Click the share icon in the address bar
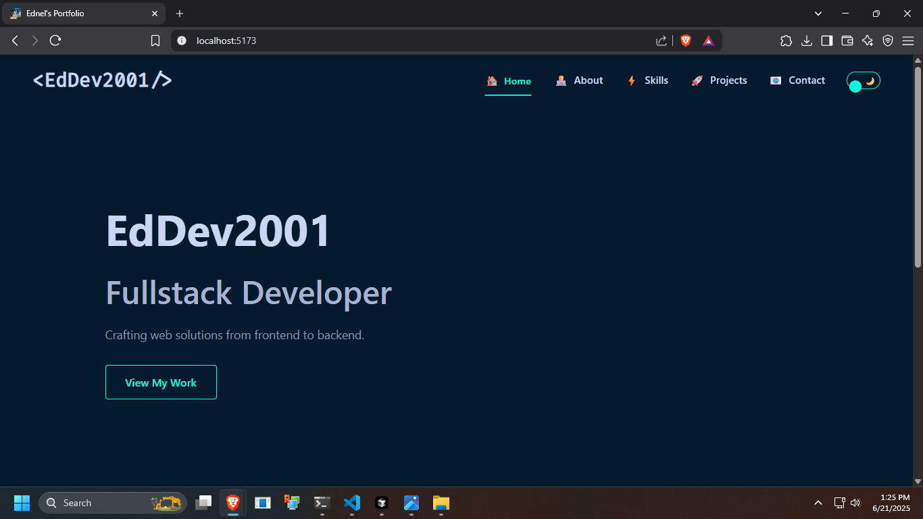 point(661,41)
